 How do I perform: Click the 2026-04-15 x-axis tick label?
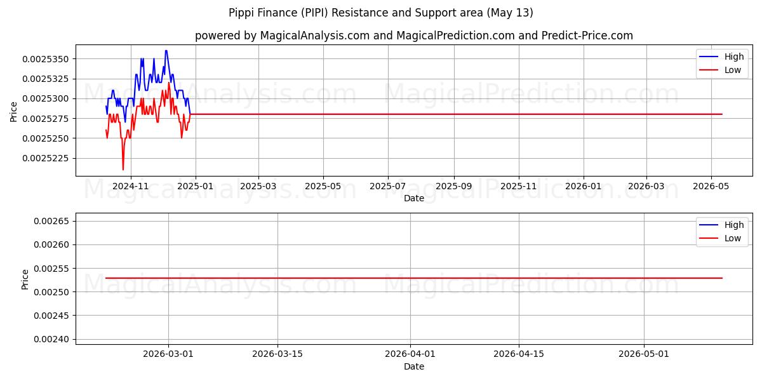click(519, 354)
